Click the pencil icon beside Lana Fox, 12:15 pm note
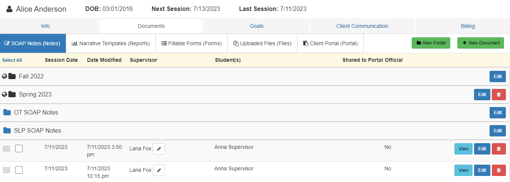The image size is (510, 182). click(x=159, y=170)
